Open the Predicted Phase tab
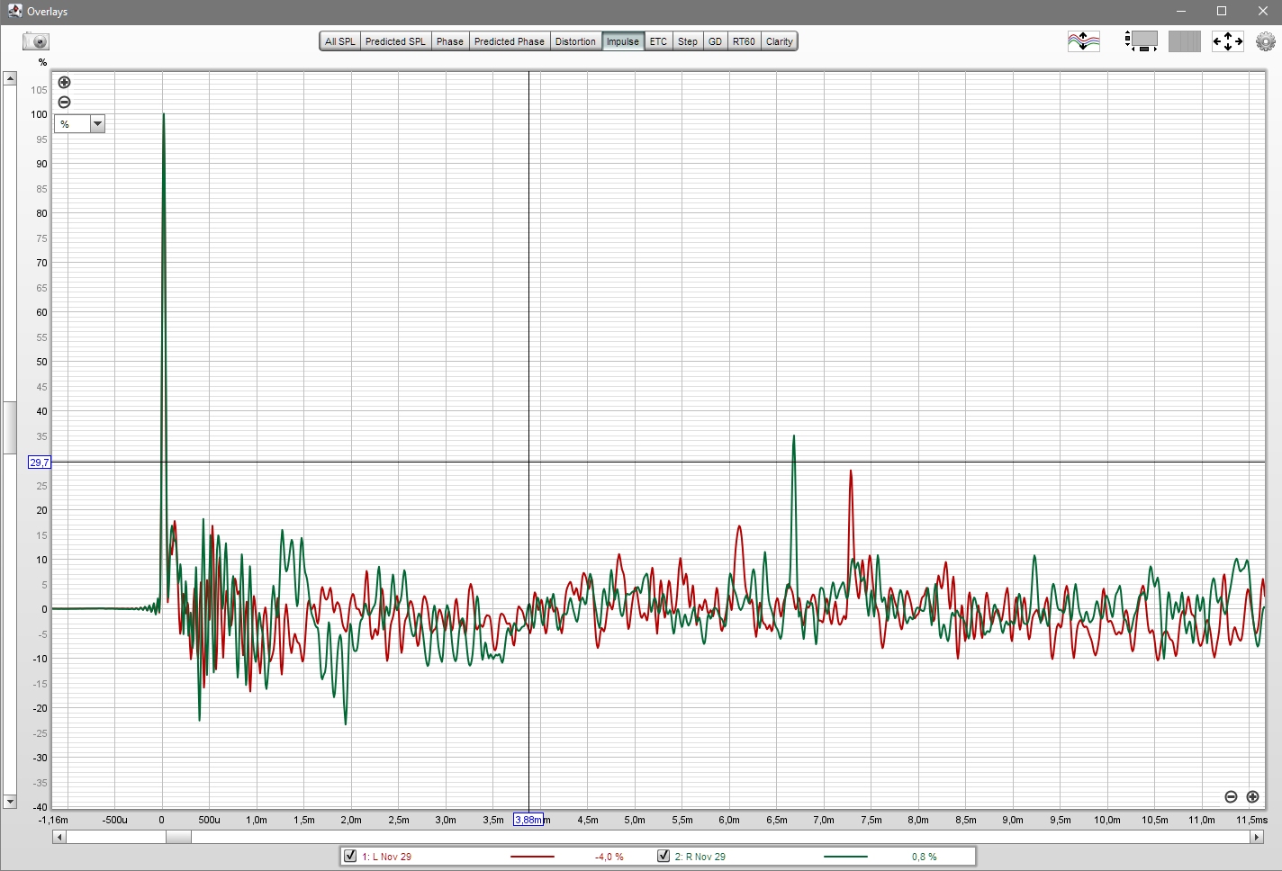Screen dimensions: 1282x871 [x=510, y=41]
